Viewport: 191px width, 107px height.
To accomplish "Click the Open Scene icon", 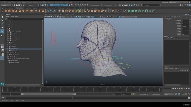I will click(17, 5).
